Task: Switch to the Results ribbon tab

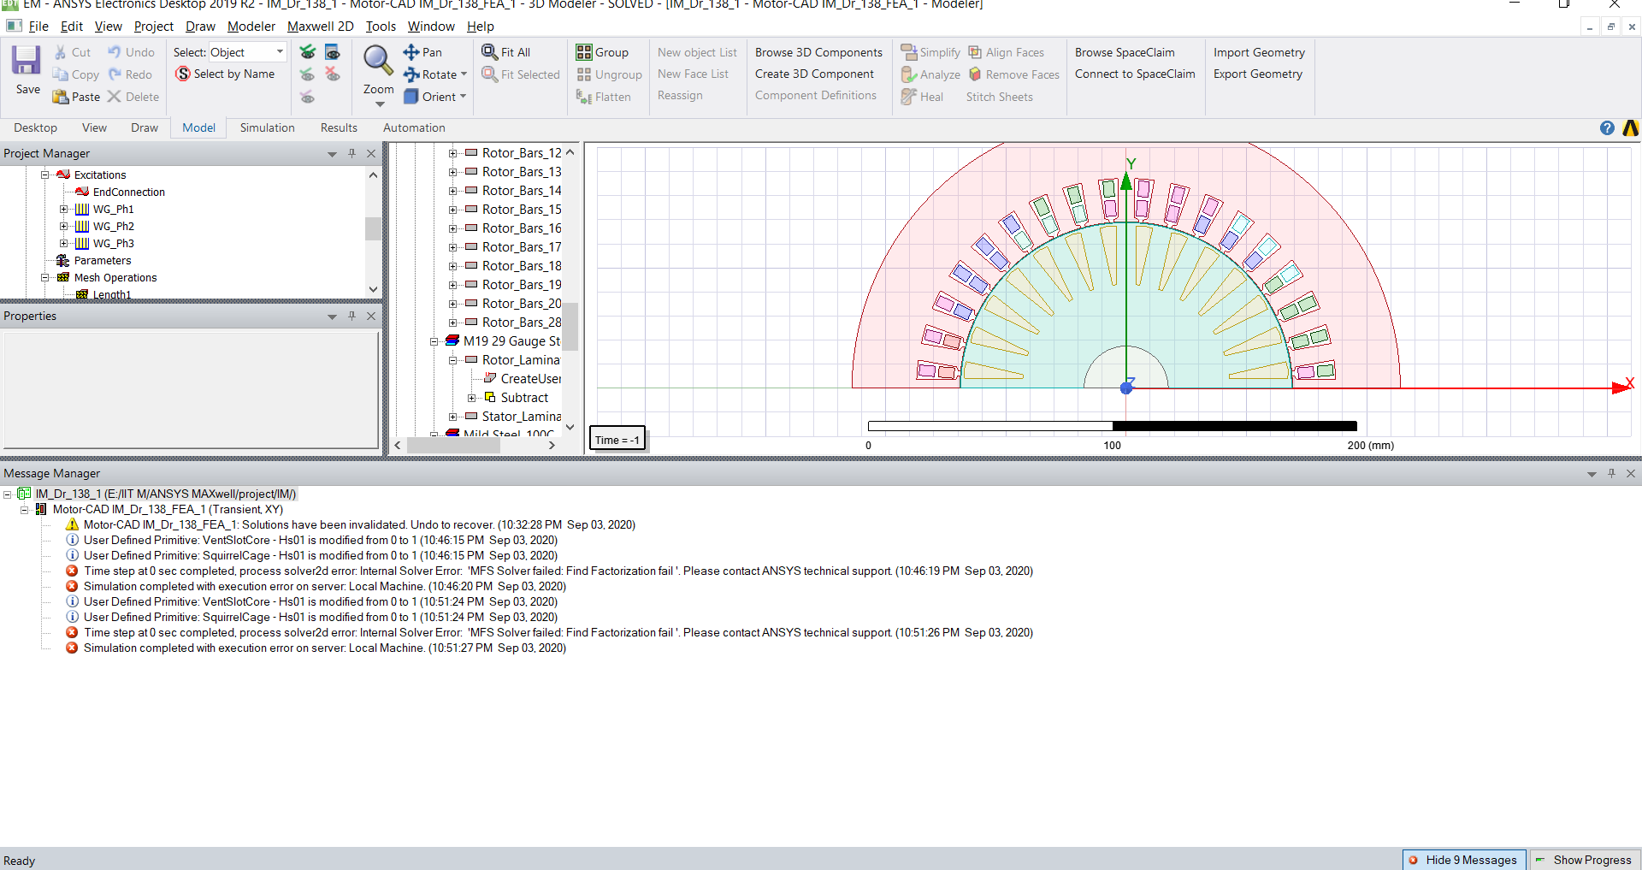Action: click(x=339, y=127)
